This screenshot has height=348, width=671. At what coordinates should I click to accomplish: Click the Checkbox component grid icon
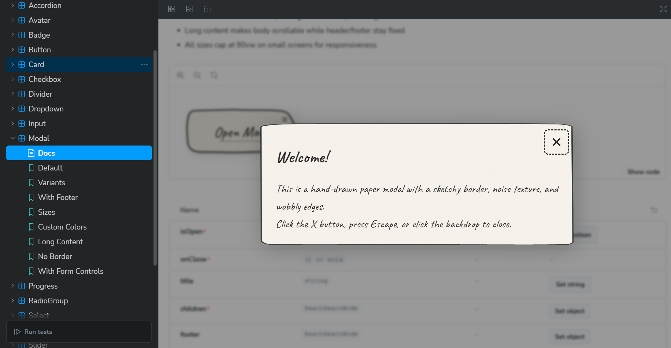click(x=21, y=79)
